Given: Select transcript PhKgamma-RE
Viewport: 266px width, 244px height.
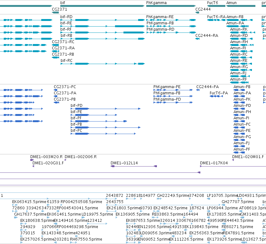Looking at the screenshot, I should (160, 17).
